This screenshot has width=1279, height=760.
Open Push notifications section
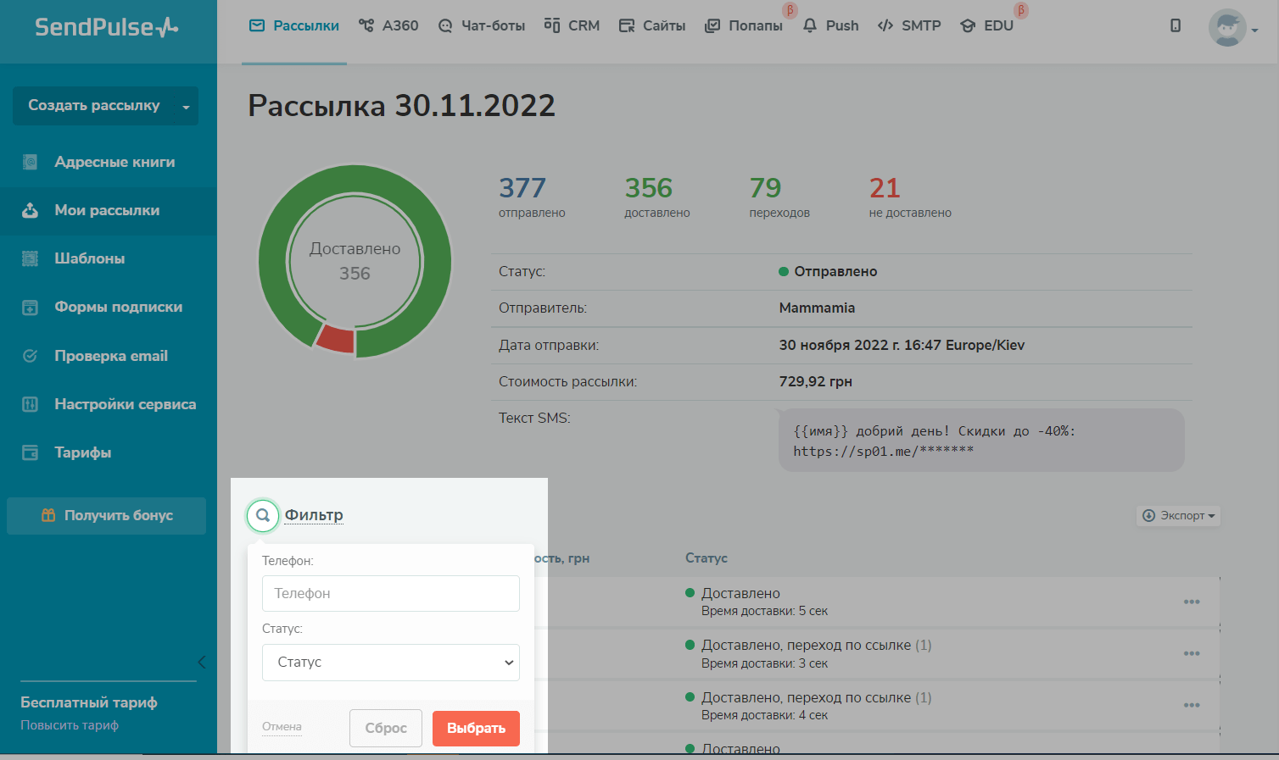pyautogui.click(x=830, y=25)
